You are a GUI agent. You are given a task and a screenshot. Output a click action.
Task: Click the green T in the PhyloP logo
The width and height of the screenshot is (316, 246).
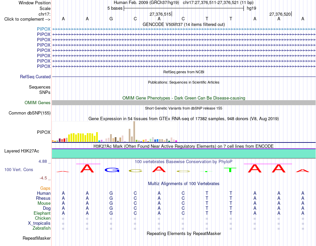(230, 170)
